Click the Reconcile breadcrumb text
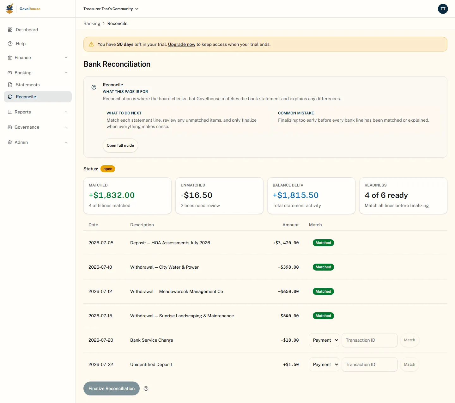This screenshot has width=455, height=403. pyautogui.click(x=117, y=23)
